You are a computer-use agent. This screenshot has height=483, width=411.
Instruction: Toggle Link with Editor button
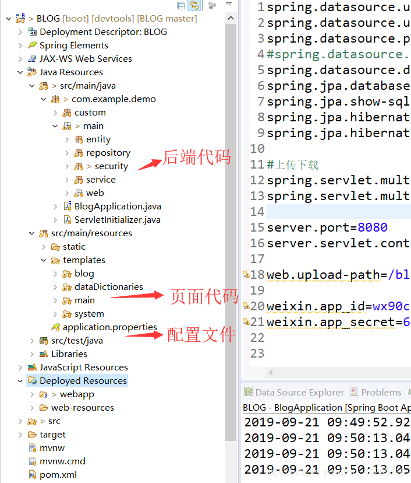point(194,5)
